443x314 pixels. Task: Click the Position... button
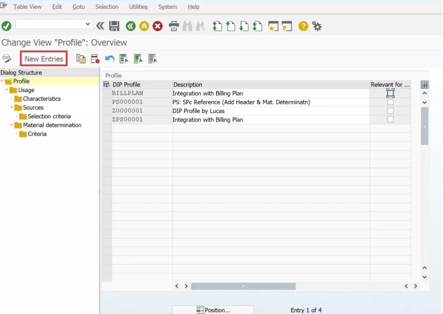[x=213, y=310]
